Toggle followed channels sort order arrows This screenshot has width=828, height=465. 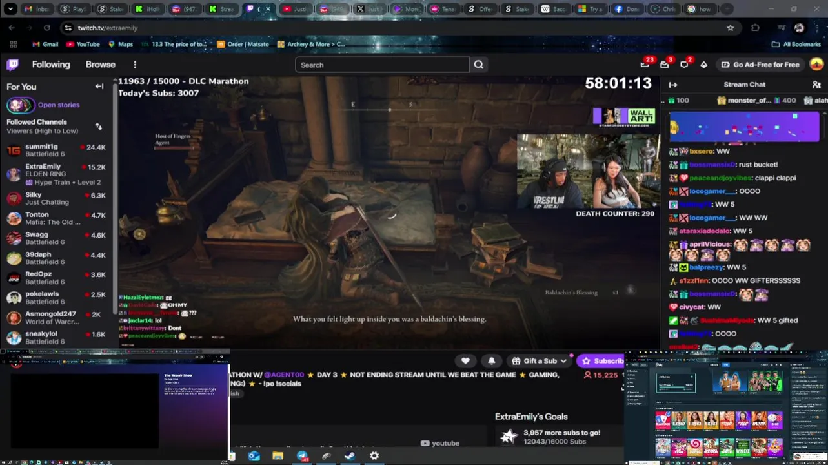point(98,127)
